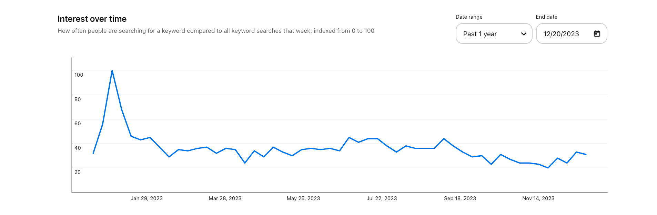Viewport: 657px width, 215px height.
Task: Click the May 25, 2023 axis label
Action: (x=303, y=198)
